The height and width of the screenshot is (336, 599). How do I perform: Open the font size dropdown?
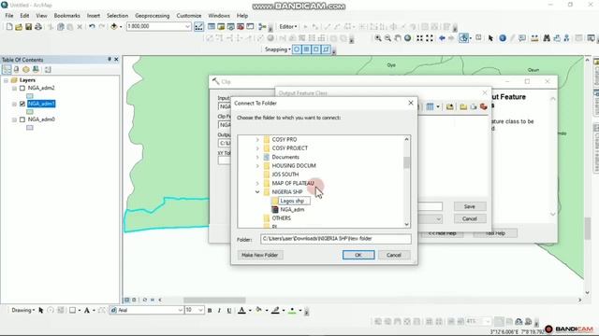click(x=200, y=310)
